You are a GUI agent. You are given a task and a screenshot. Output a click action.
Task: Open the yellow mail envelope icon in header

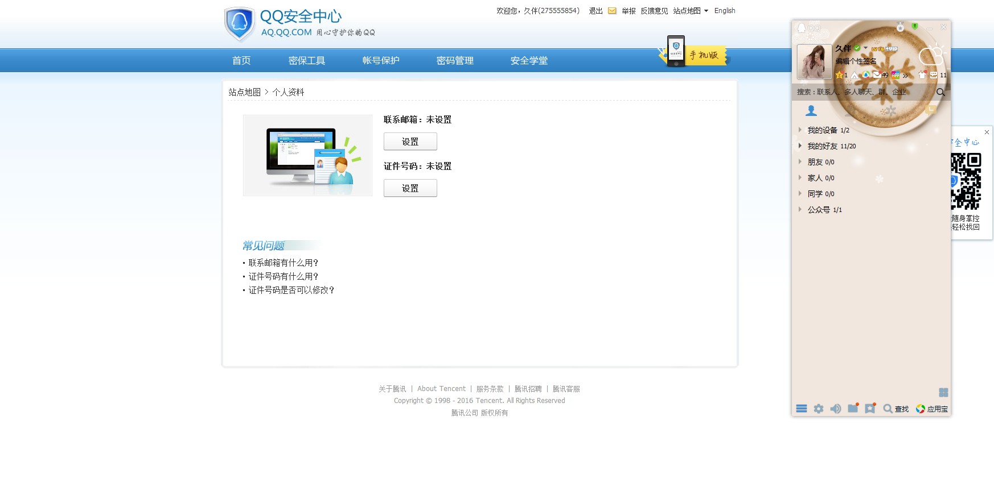coord(612,11)
